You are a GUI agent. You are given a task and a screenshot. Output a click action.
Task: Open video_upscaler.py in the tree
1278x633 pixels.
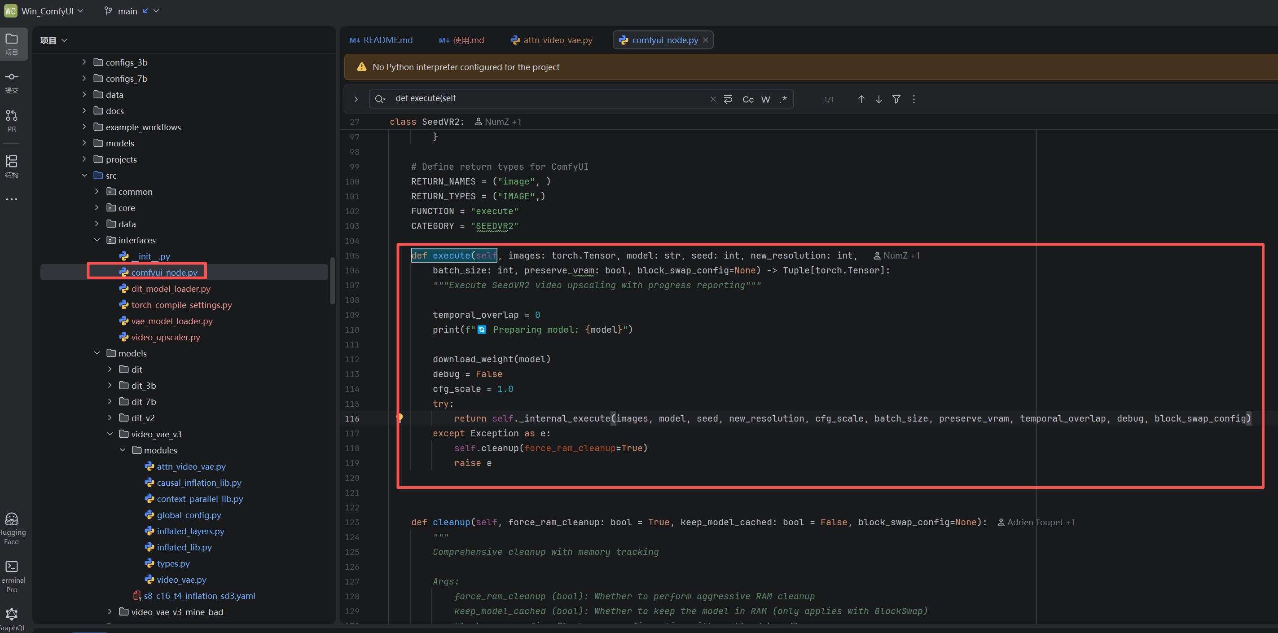point(166,337)
